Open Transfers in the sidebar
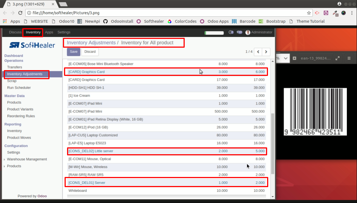 click(x=15, y=67)
